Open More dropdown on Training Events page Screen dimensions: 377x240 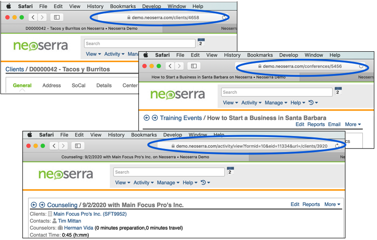click(352, 124)
